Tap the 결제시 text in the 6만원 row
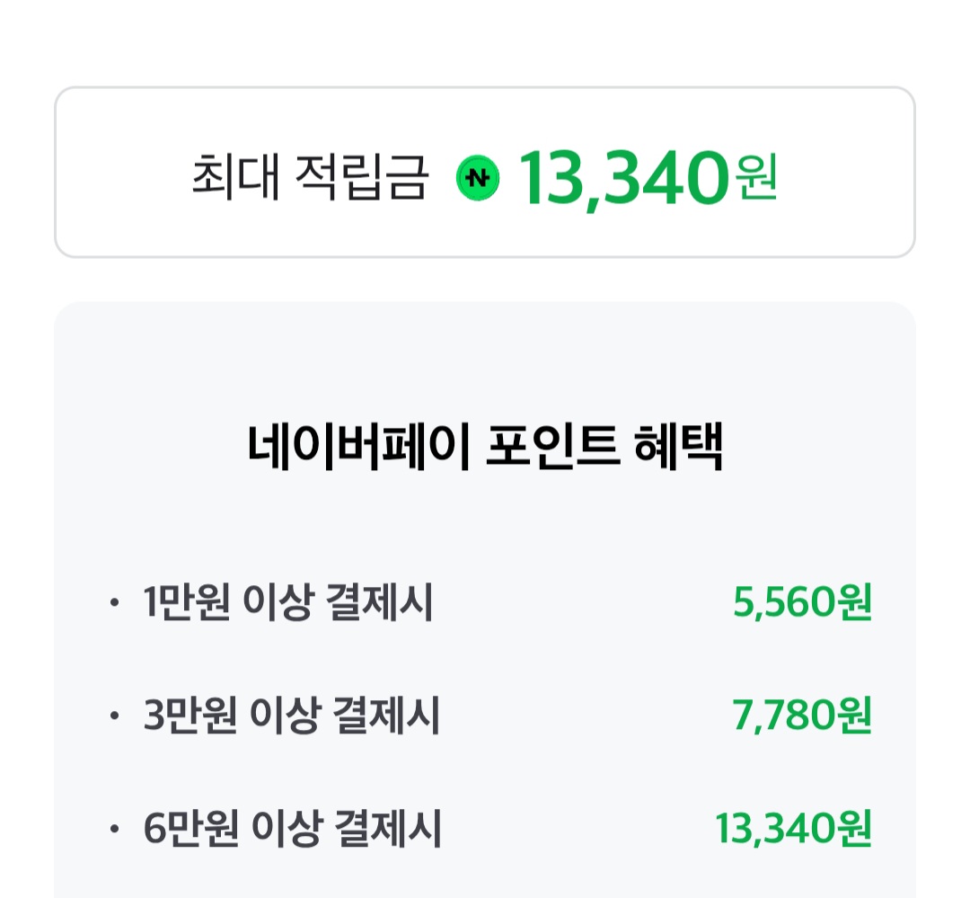 (x=387, y=830)
